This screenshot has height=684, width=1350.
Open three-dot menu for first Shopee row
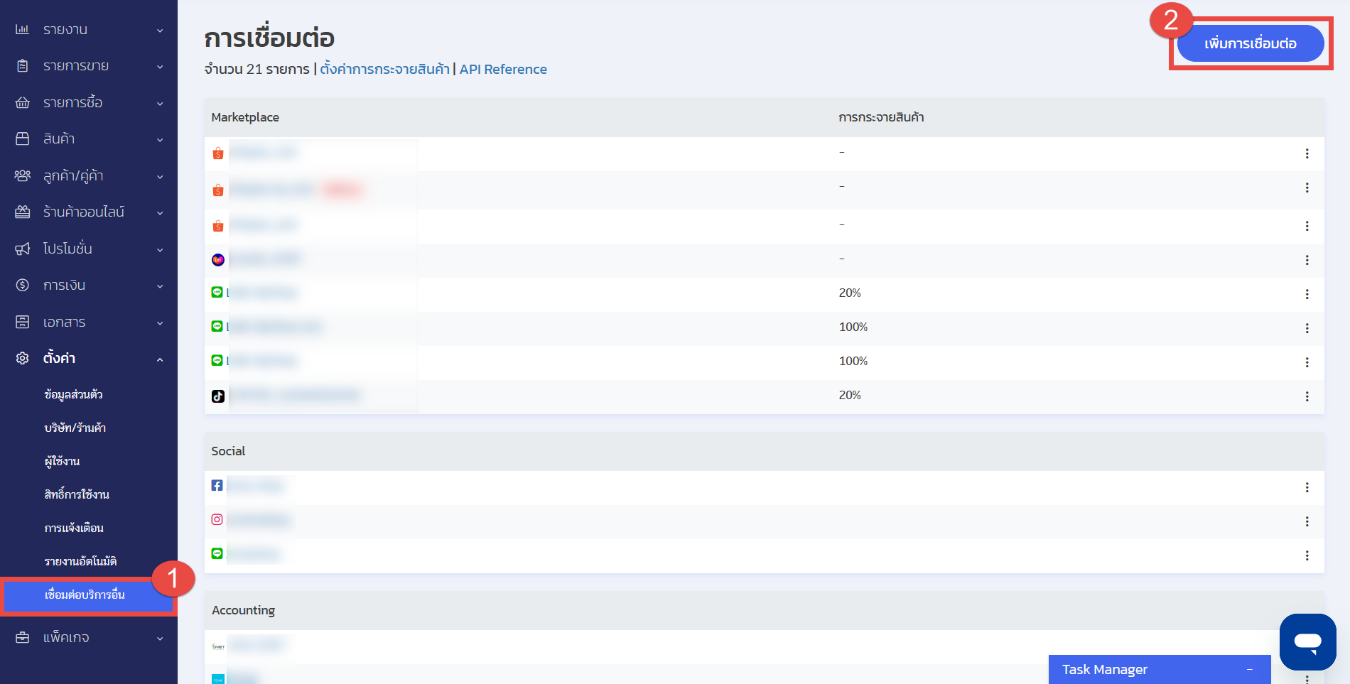(x=1307, y=153)
